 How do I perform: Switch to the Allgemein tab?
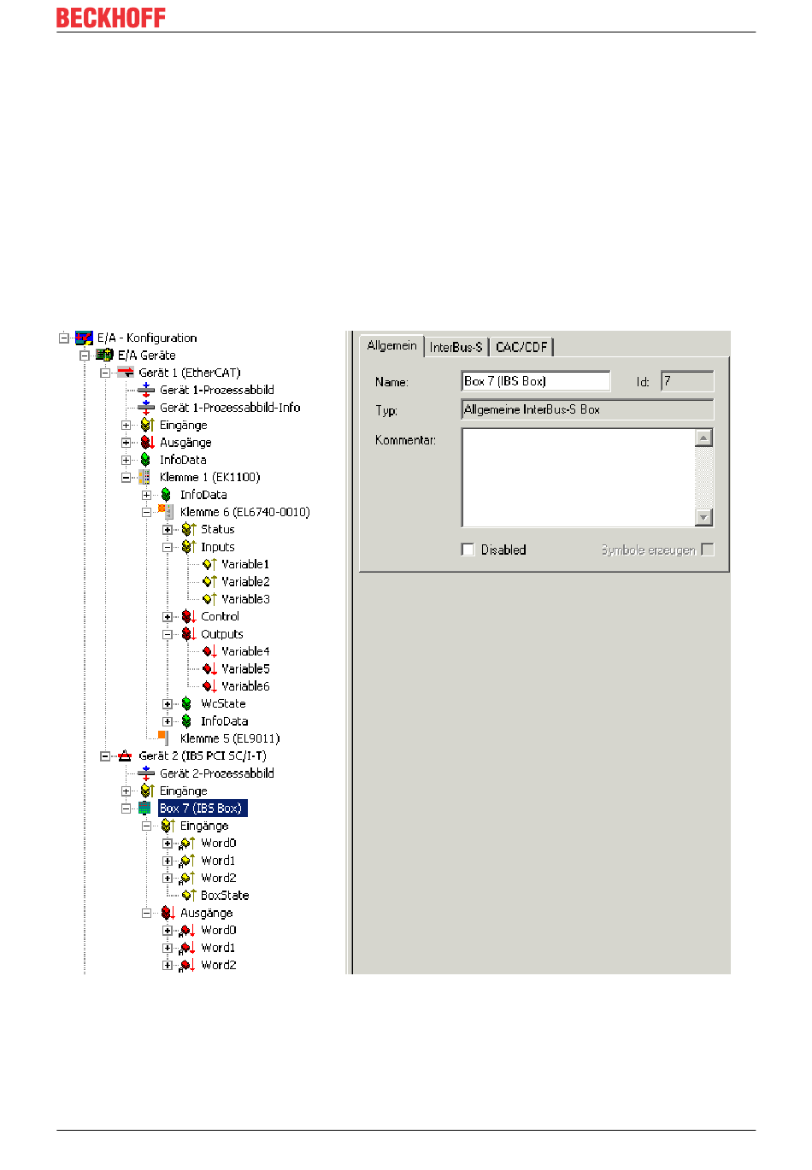coord(392,345)
